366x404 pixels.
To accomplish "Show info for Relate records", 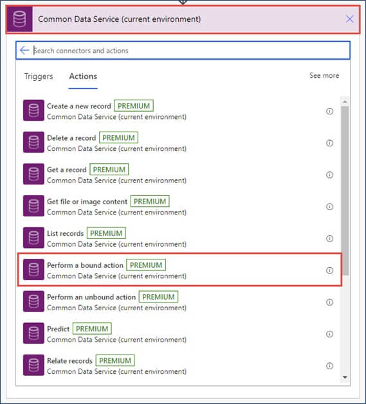I will tap(329, 366).
